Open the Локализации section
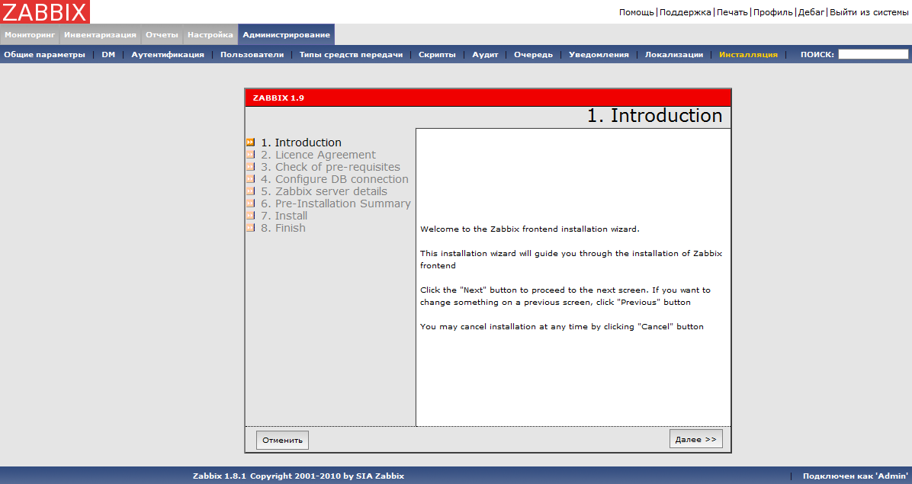Viewport: 912px width, 484px height. pyautogui.click(x=674, y=55)
